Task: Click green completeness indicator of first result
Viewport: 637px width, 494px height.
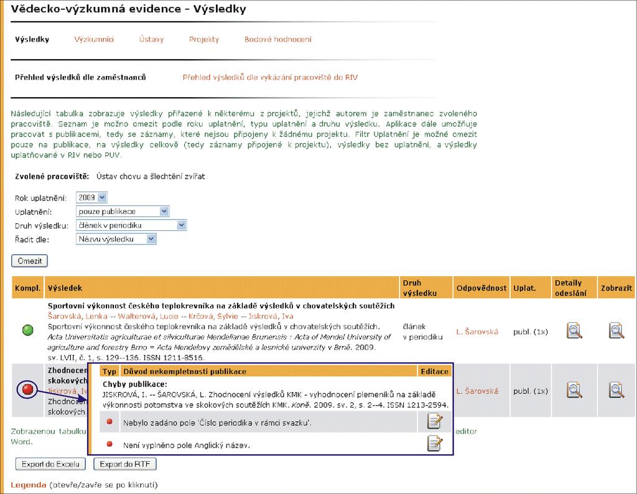Action: 27,330
